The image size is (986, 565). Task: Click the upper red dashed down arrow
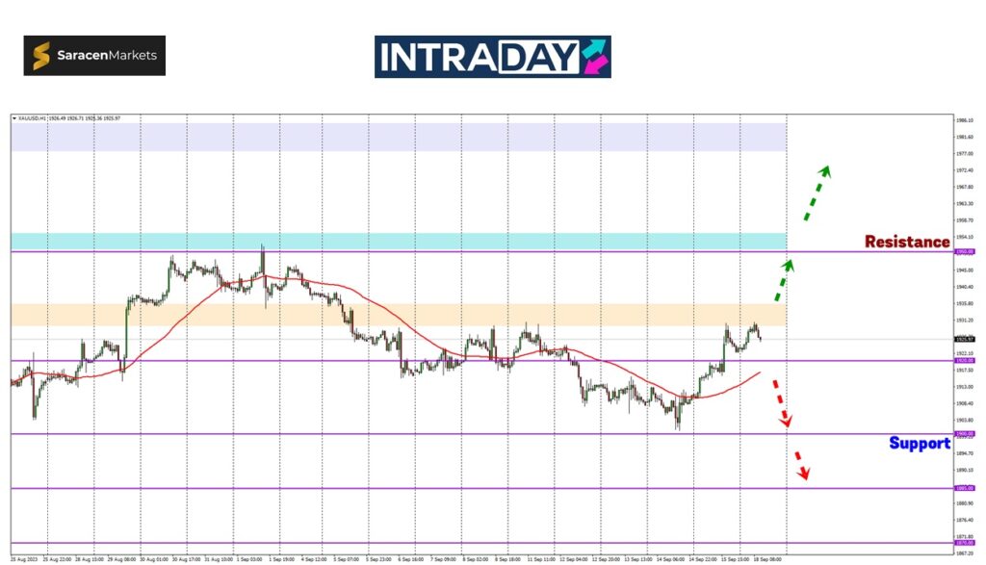(x=781, y=402)
